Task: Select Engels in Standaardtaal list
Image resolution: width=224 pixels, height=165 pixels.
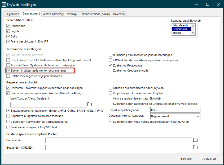Action: pyautogui.click(x=177, y=33)
